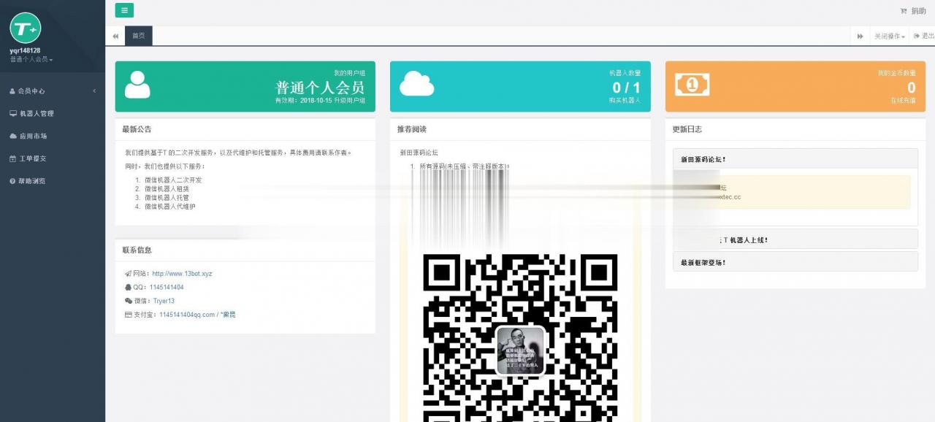Screen dimensions: 935x422
Task: Click the portrait photo inside the QR code
Action: coord(520,350)
